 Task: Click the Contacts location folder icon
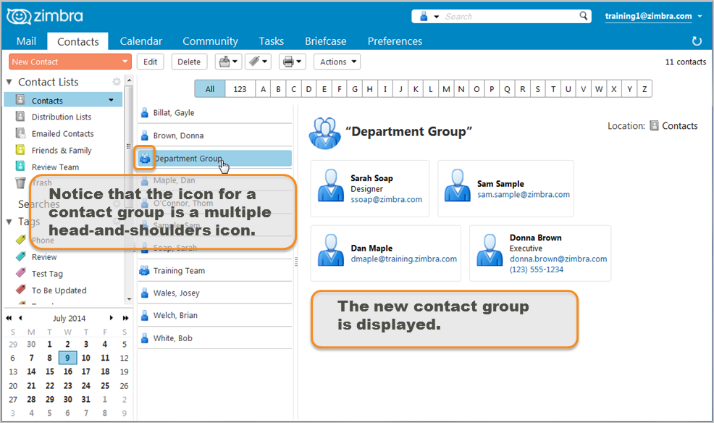pos(655,126)
